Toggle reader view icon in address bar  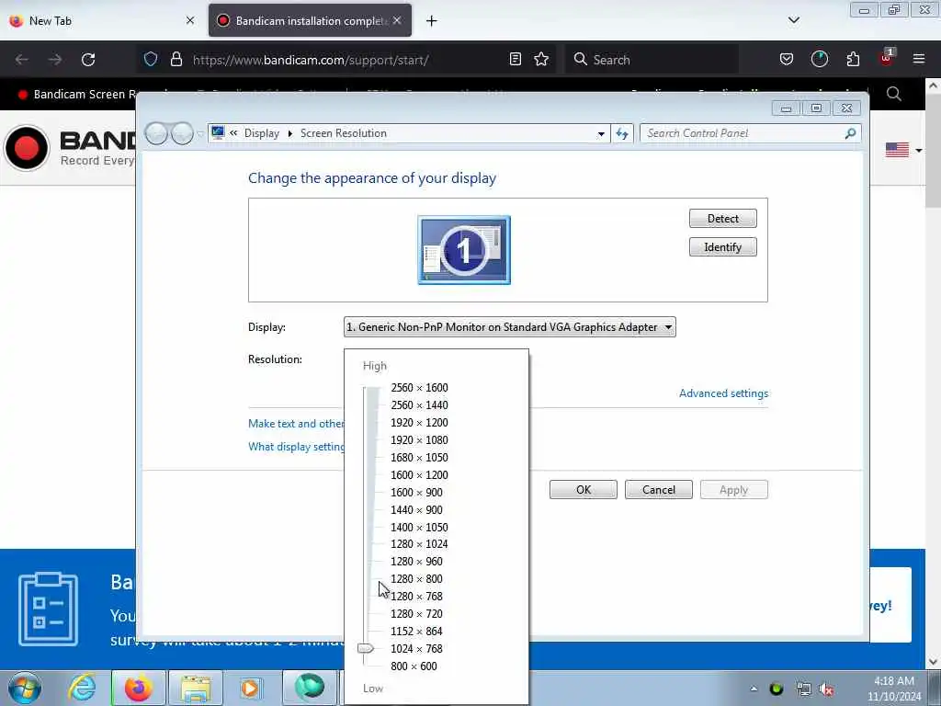tap(515, 59)
